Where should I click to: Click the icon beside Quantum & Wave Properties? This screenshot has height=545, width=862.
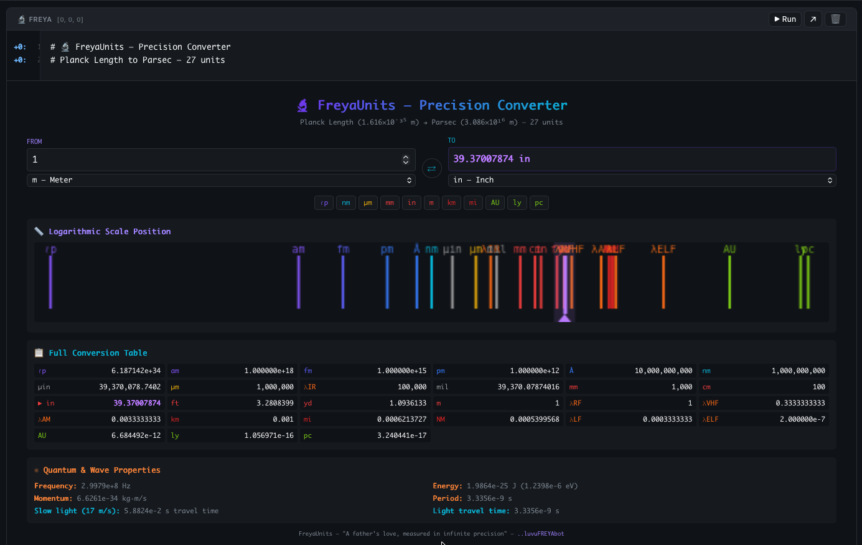pos(35,470)
